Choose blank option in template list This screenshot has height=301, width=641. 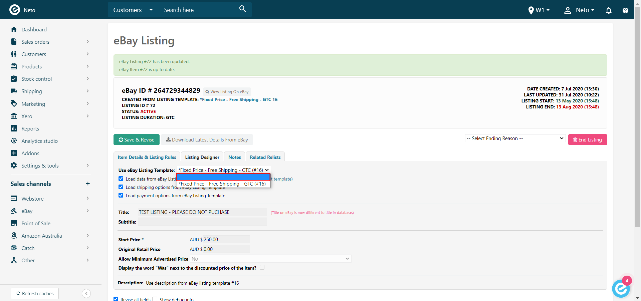(x=223, y=177)
